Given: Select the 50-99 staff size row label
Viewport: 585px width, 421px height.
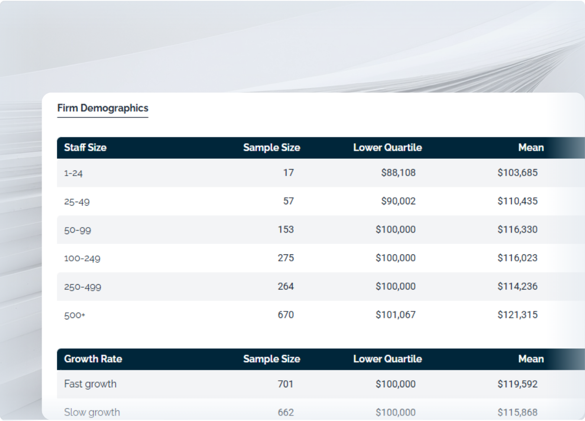Looking at the screenshot, I should point(78,230).
